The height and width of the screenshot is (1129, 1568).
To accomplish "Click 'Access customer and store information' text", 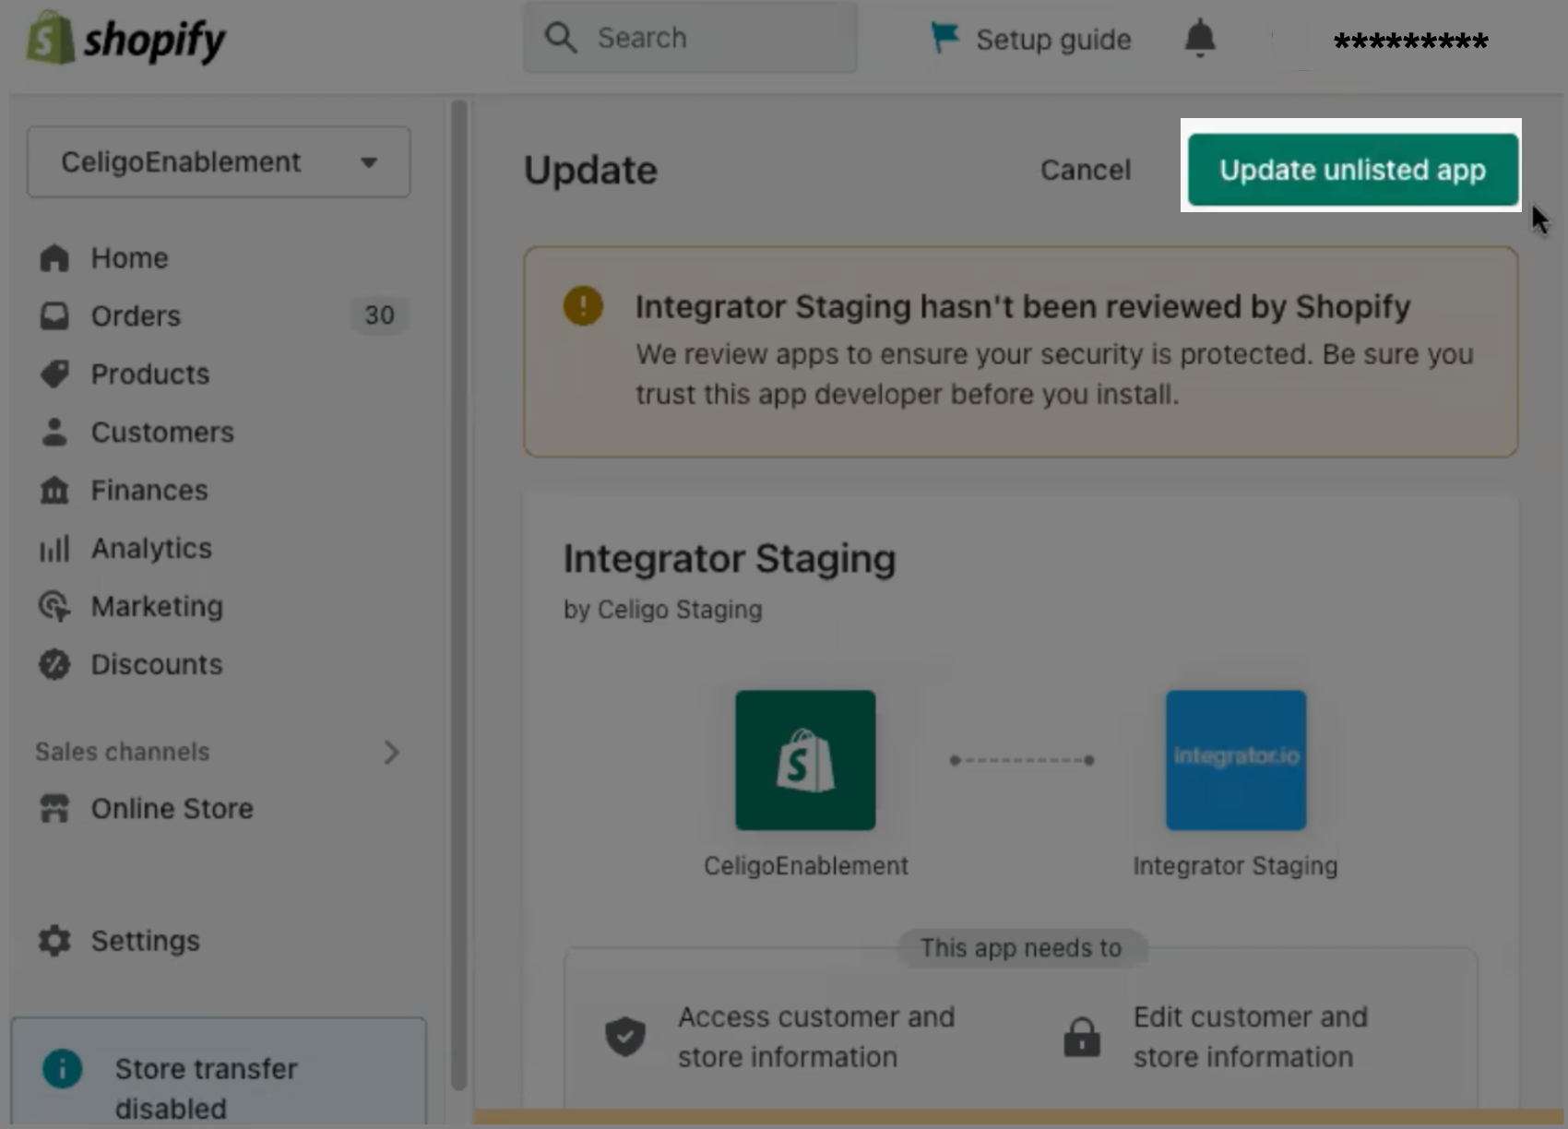I will click(816, 1037).
